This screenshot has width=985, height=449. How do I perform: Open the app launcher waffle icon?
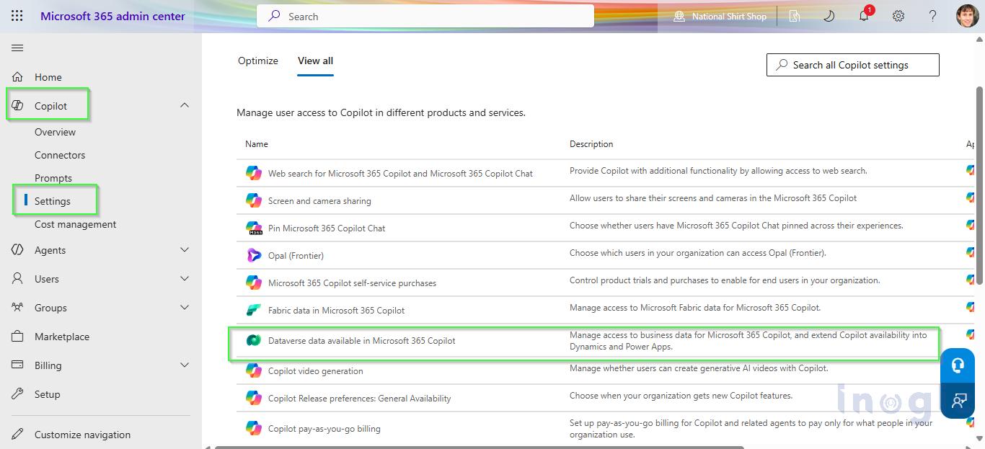tap(17, 16)
